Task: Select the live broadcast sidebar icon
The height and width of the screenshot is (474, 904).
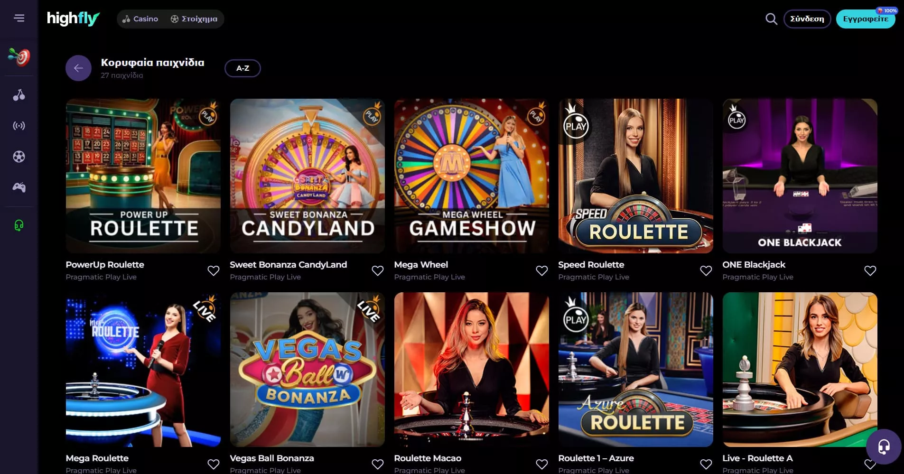Action: [x=19, y=126]
